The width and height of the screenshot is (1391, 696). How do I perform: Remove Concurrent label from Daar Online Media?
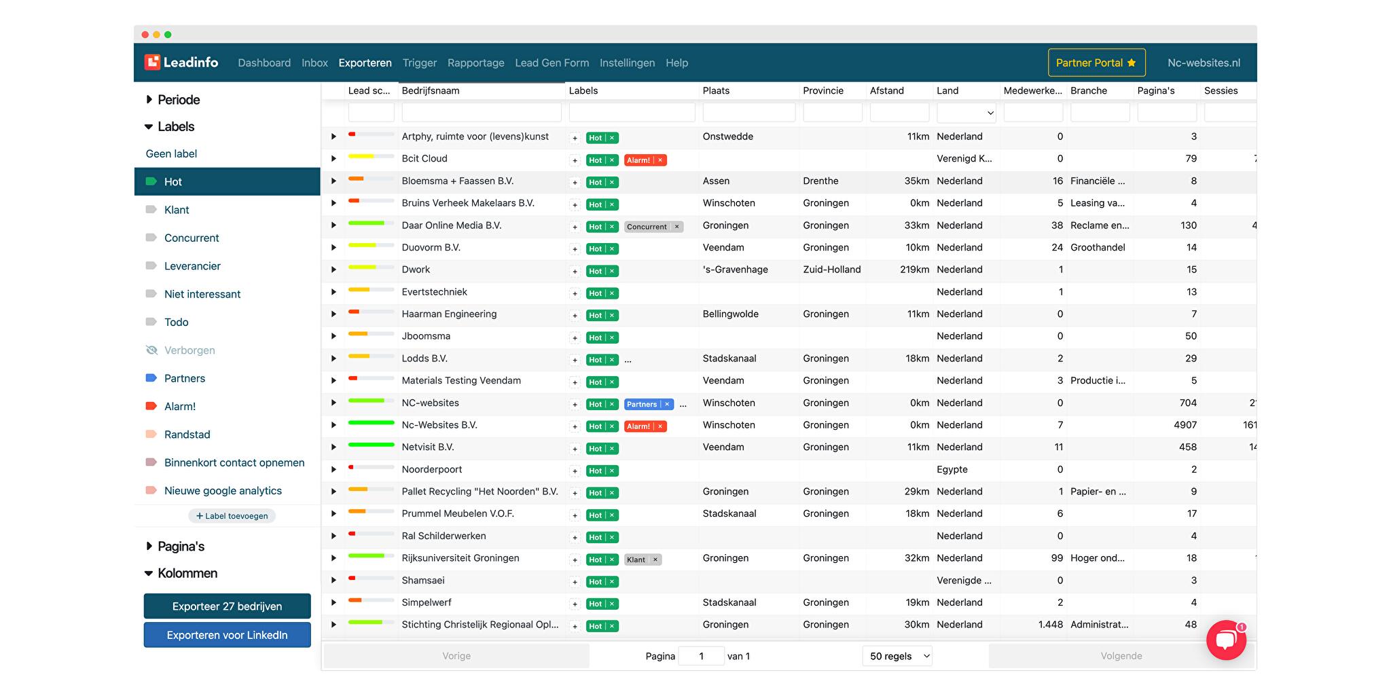pos(676,227)
